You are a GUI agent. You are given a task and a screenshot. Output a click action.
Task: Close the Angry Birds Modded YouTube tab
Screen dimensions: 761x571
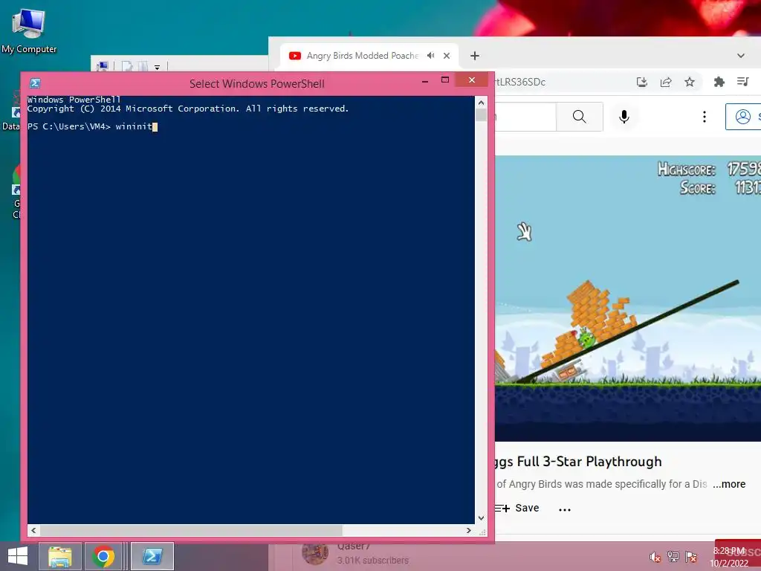pos(447,55)
